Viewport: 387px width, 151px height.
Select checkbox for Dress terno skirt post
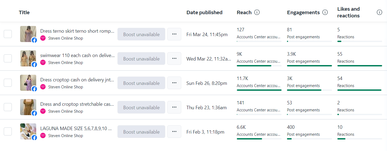[8, 34]
